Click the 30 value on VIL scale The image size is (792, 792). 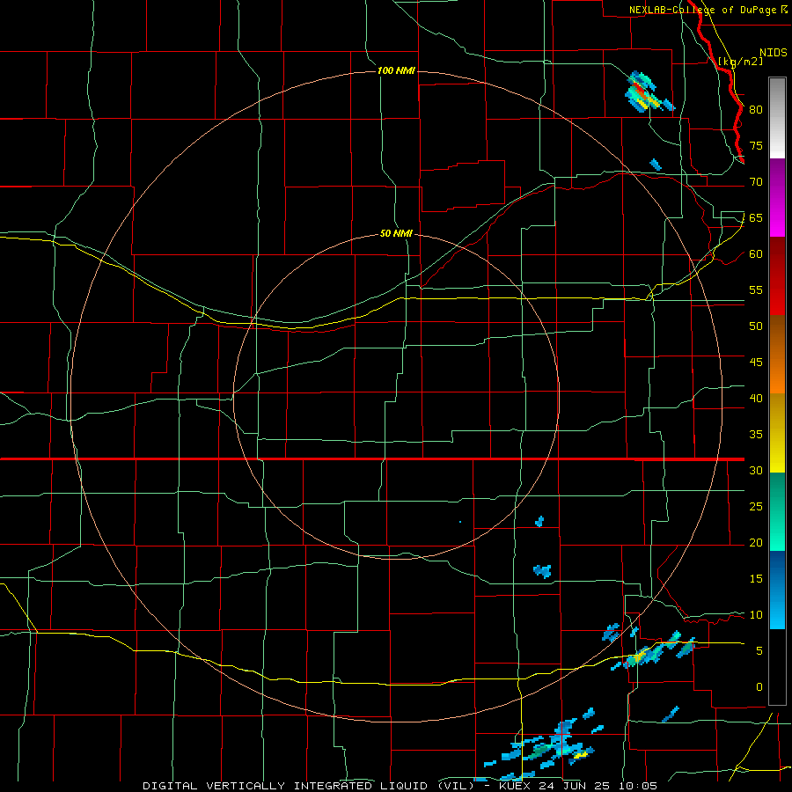pos(756,470)
